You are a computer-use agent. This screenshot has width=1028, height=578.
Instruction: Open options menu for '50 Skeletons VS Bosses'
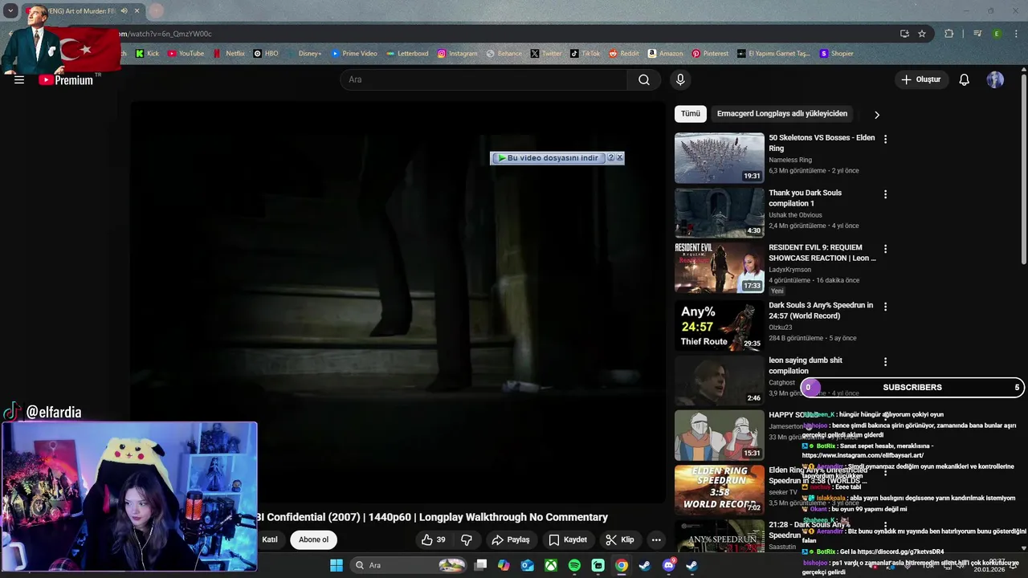(x=885, y=139)
